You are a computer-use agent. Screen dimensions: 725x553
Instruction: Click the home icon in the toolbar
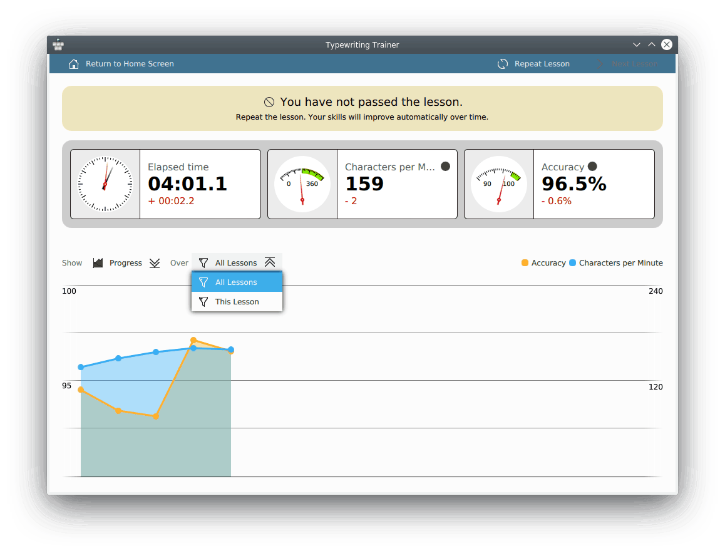73,64
